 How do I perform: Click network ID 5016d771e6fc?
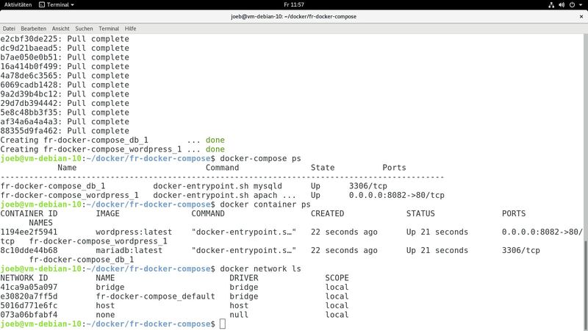(x=29, y=305)
